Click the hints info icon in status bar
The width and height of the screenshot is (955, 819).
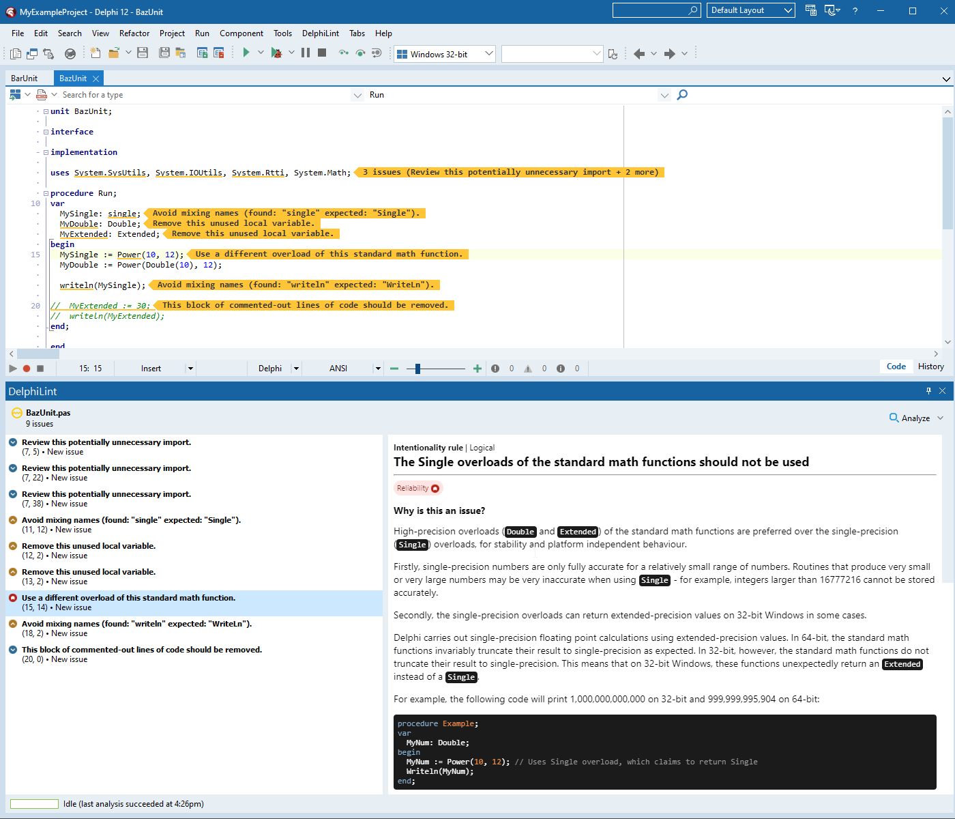tap(561, 369)
